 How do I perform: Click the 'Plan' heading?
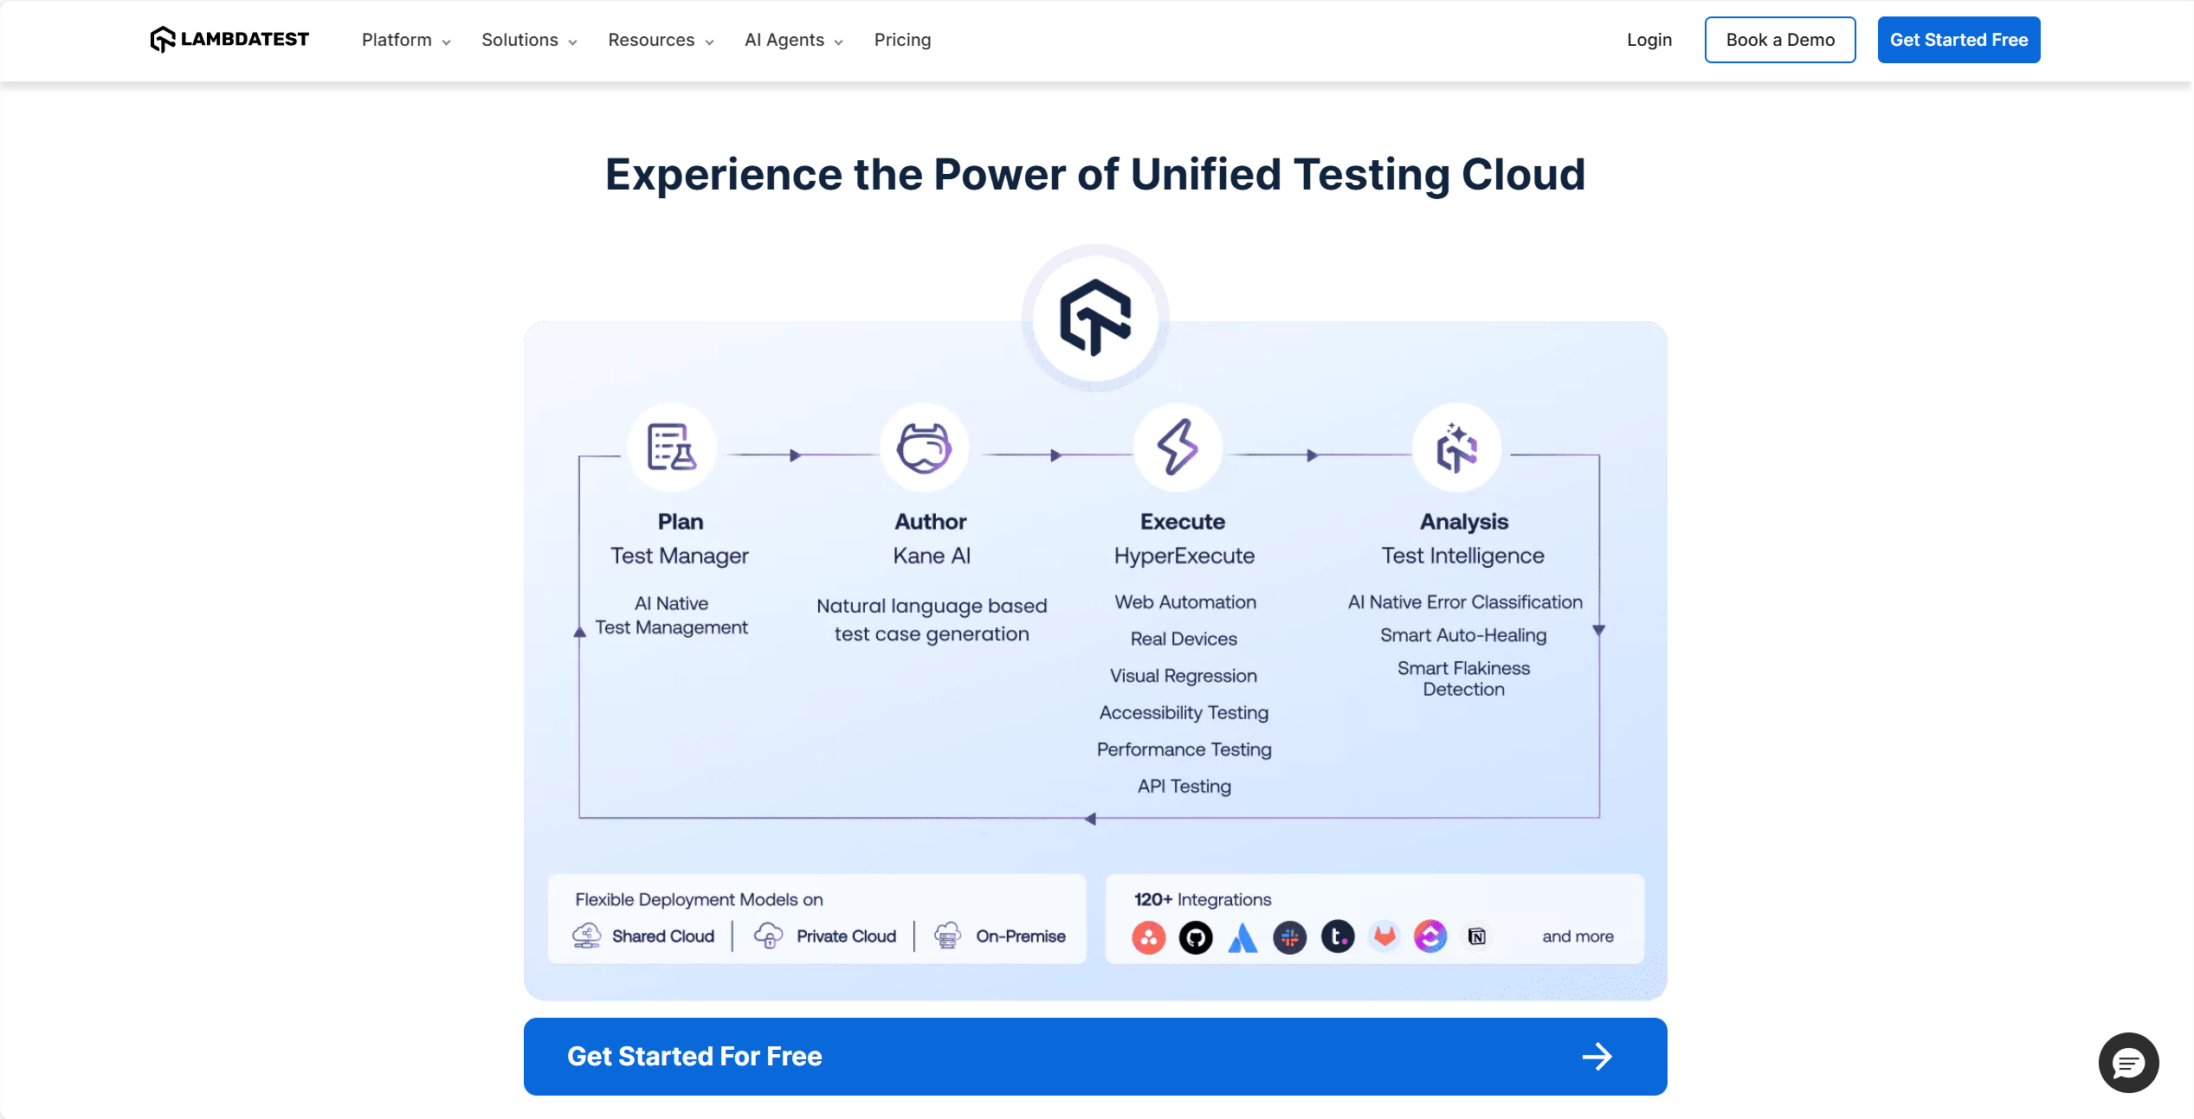[x=681, y=522]
